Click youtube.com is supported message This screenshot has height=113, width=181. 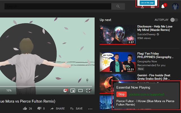pyautogui.click(x=146, y=94)
